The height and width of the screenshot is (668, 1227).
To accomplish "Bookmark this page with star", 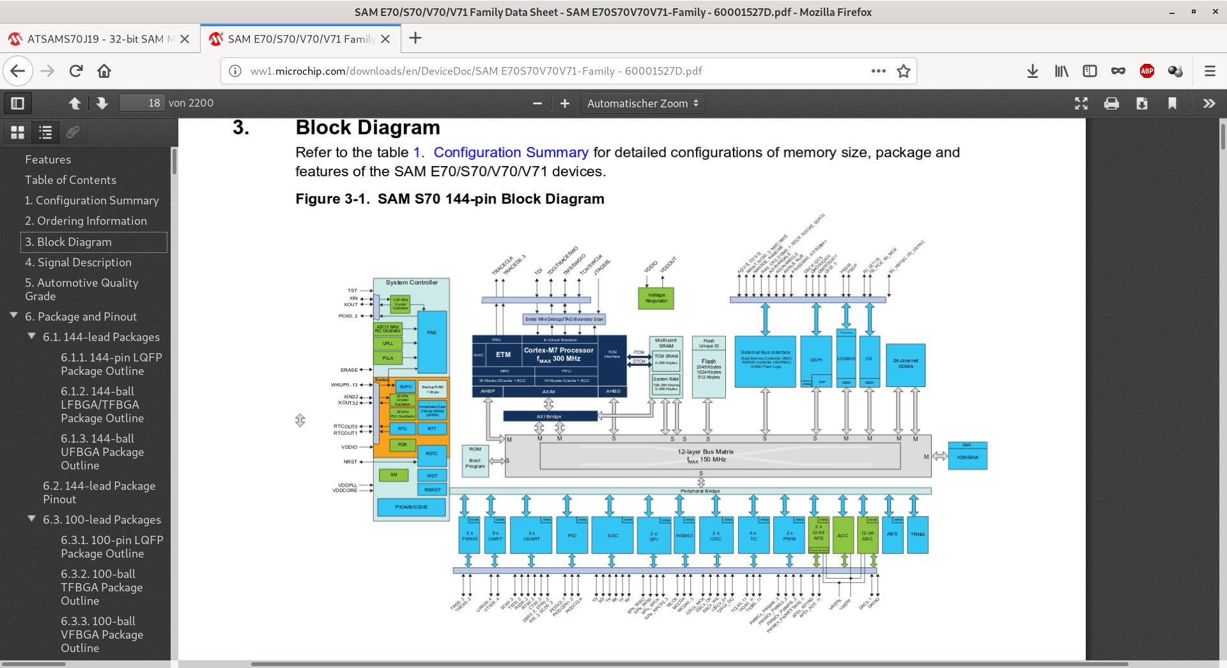I will [x=904, y=71].
